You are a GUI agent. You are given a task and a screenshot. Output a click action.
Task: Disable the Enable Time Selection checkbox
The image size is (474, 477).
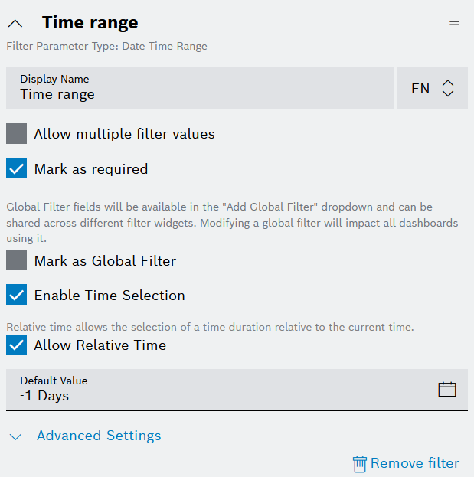coord(16,295)
